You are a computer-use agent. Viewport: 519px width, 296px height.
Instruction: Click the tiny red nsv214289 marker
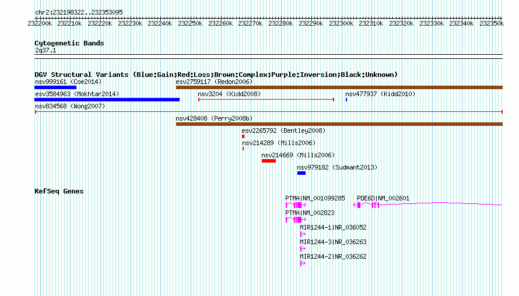243,149
